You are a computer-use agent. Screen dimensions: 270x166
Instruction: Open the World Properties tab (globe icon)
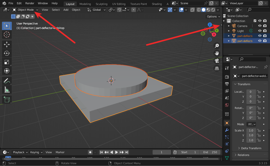[227, 105]
